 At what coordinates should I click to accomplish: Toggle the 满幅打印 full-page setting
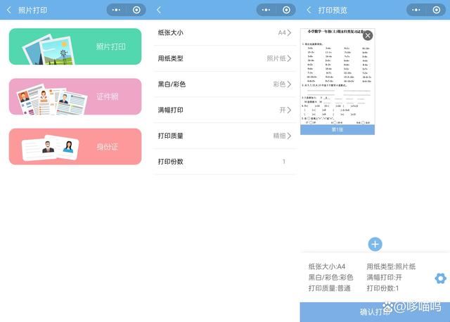[x=224, y=110]
